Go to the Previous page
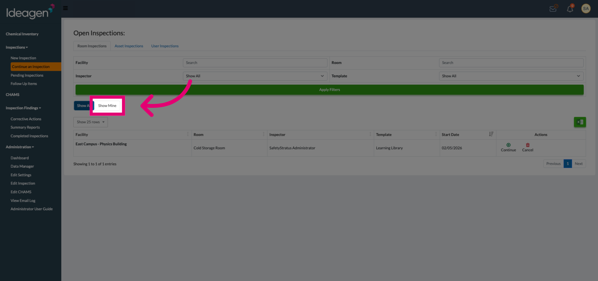 pyautogui.click(x=553, y=164)
